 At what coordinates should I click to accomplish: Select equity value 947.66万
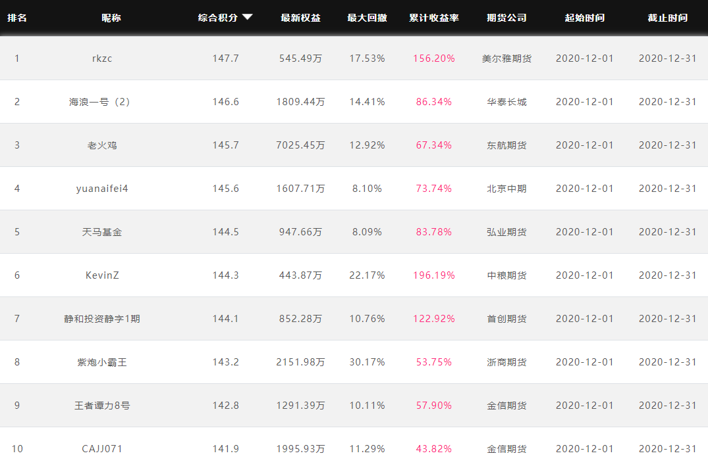coord(301,232)
